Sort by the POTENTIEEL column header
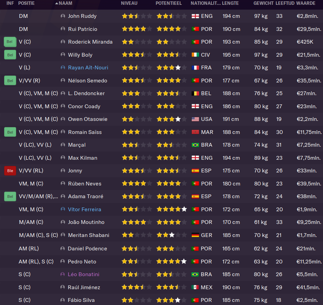The height and width of the screenshot is (305, 323). coord(169,3)
